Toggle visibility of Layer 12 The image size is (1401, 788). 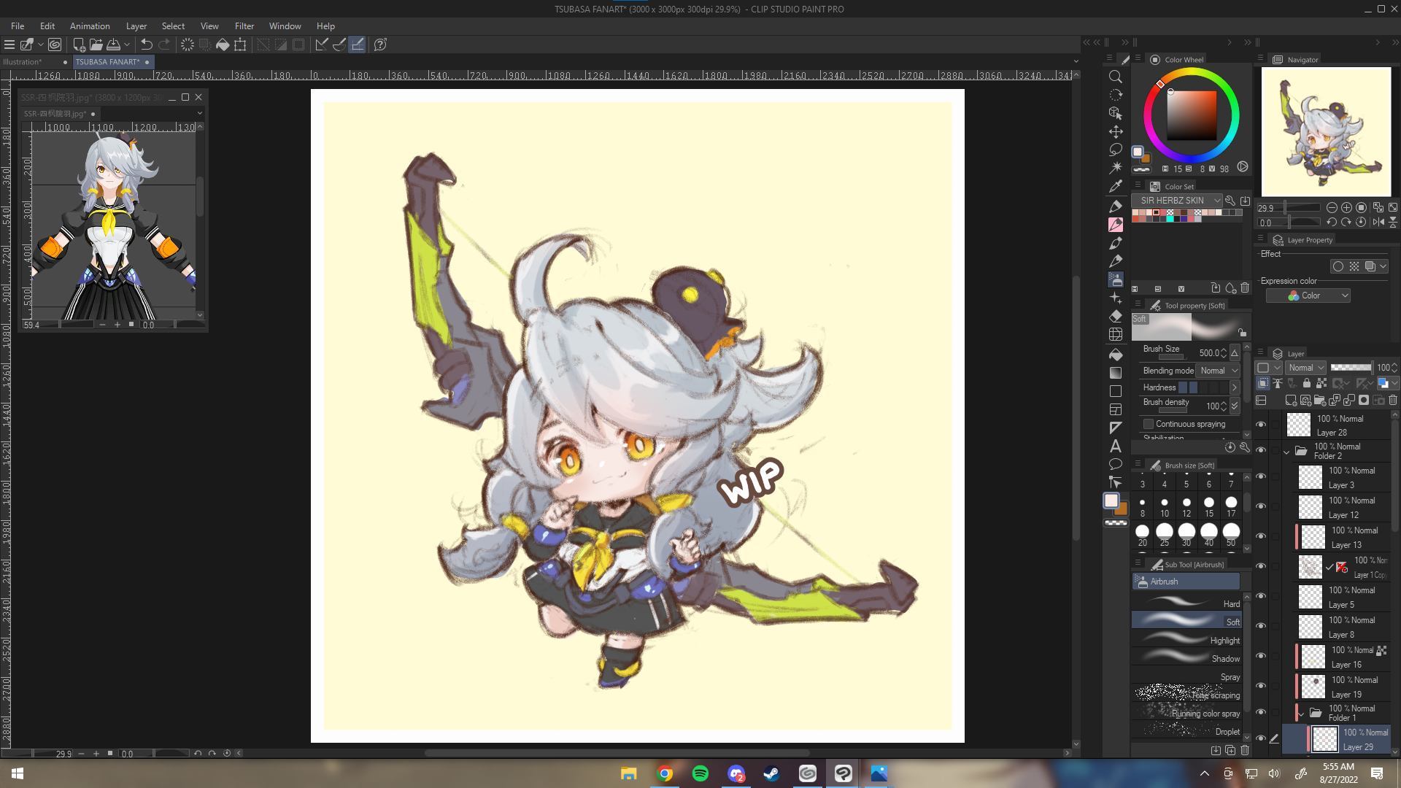click(x=1261, y=506)
